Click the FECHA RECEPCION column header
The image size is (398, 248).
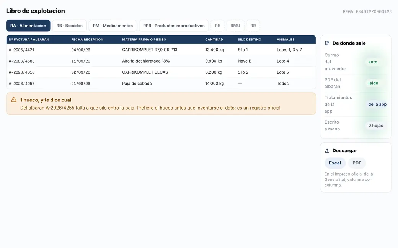point(87,39)
